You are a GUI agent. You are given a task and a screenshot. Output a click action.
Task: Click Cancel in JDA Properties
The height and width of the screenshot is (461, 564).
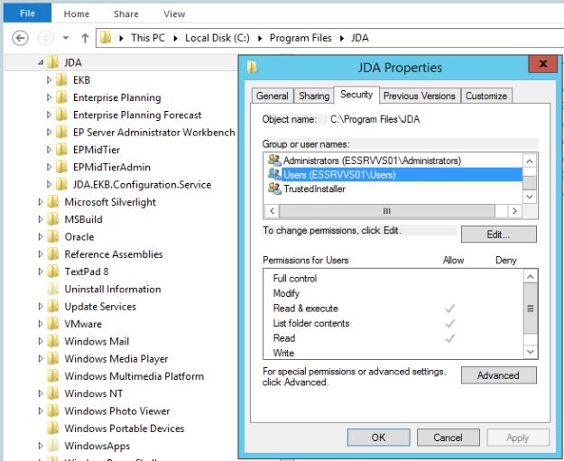coord(448,438)
